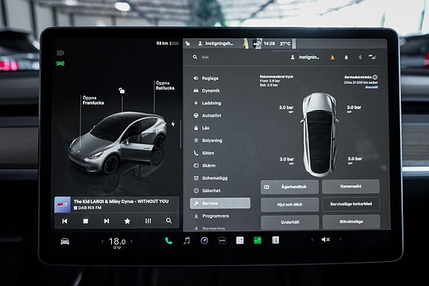429x286 pixels.
Task: Search media with magnifier icon in player
Action: point(169,220)
